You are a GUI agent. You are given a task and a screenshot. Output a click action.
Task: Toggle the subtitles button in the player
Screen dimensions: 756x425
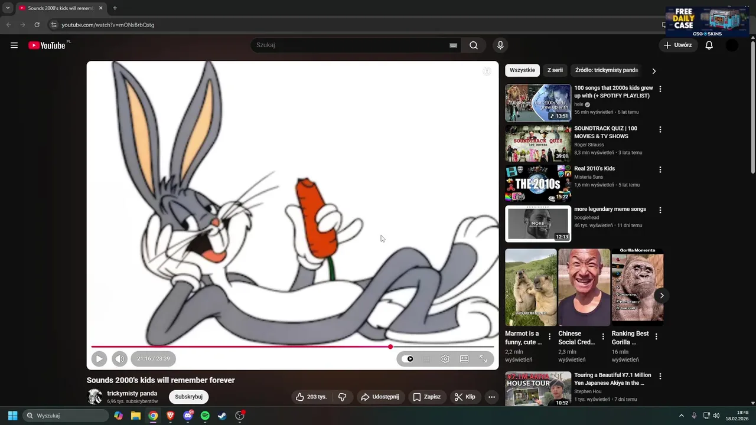[426, 359]
